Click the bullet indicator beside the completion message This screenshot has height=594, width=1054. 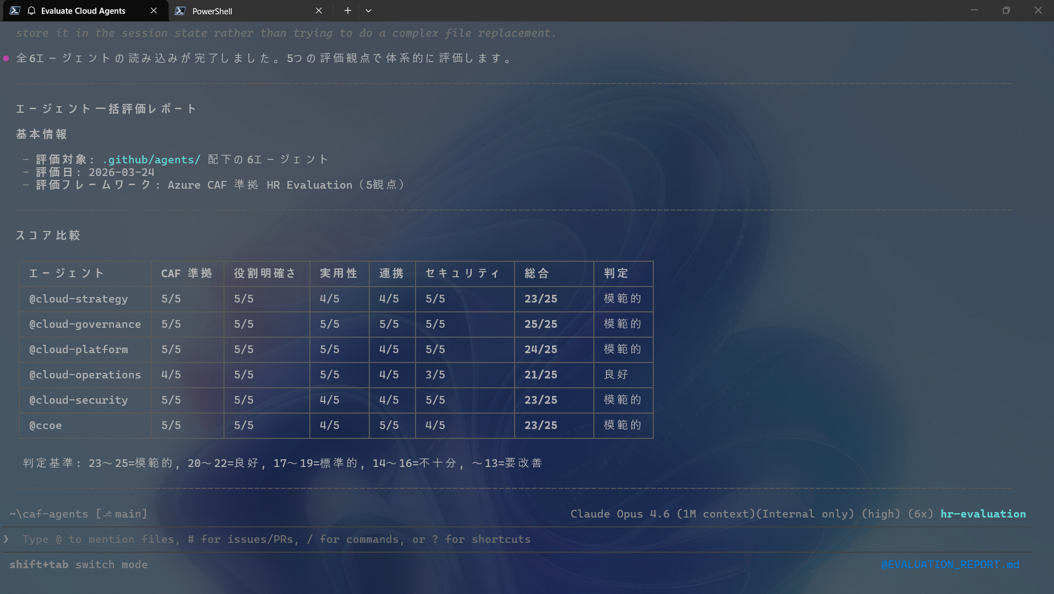click(x=6, y=58)
